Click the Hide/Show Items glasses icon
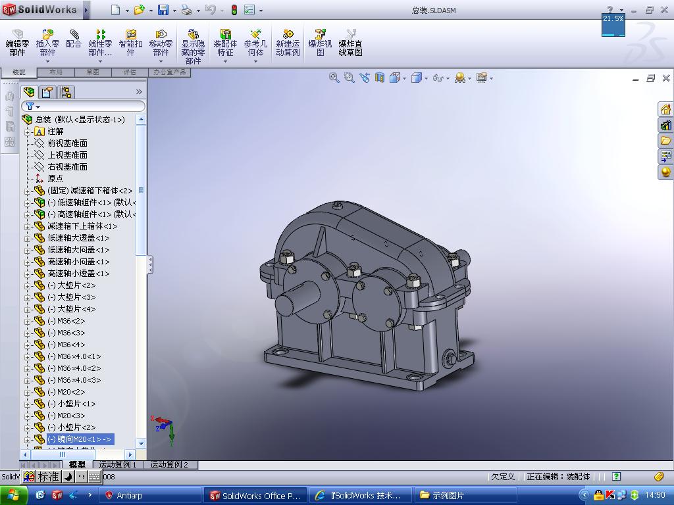Screen dimensions: 674x505 pos(438,78)
